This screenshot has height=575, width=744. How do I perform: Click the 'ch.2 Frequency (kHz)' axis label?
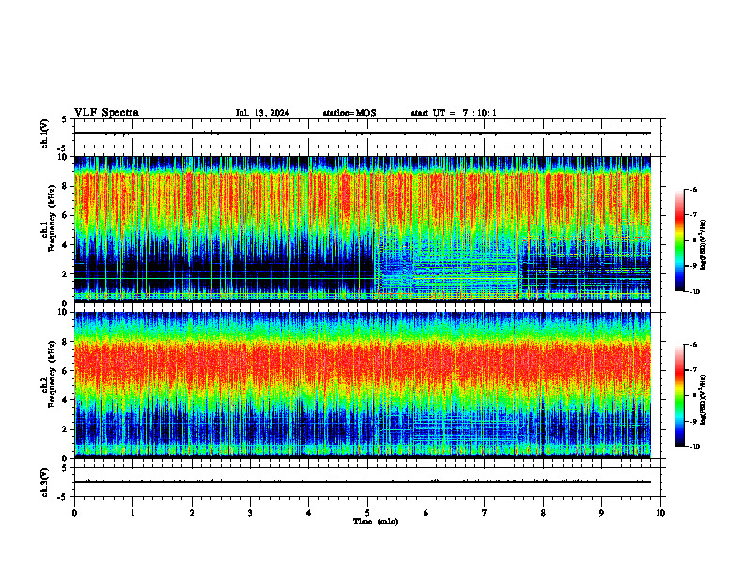49,374
